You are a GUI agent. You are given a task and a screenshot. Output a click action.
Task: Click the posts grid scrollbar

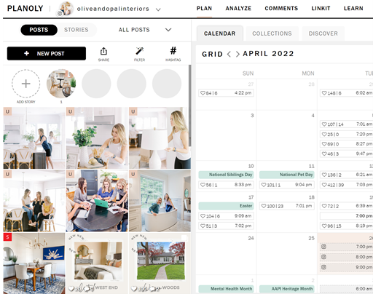[x=189, y=106]
